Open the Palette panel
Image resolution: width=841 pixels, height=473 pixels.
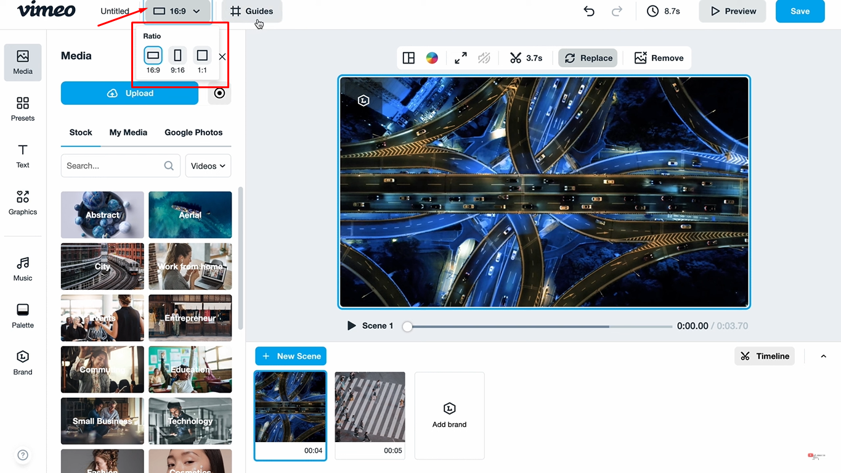point(23,316)
